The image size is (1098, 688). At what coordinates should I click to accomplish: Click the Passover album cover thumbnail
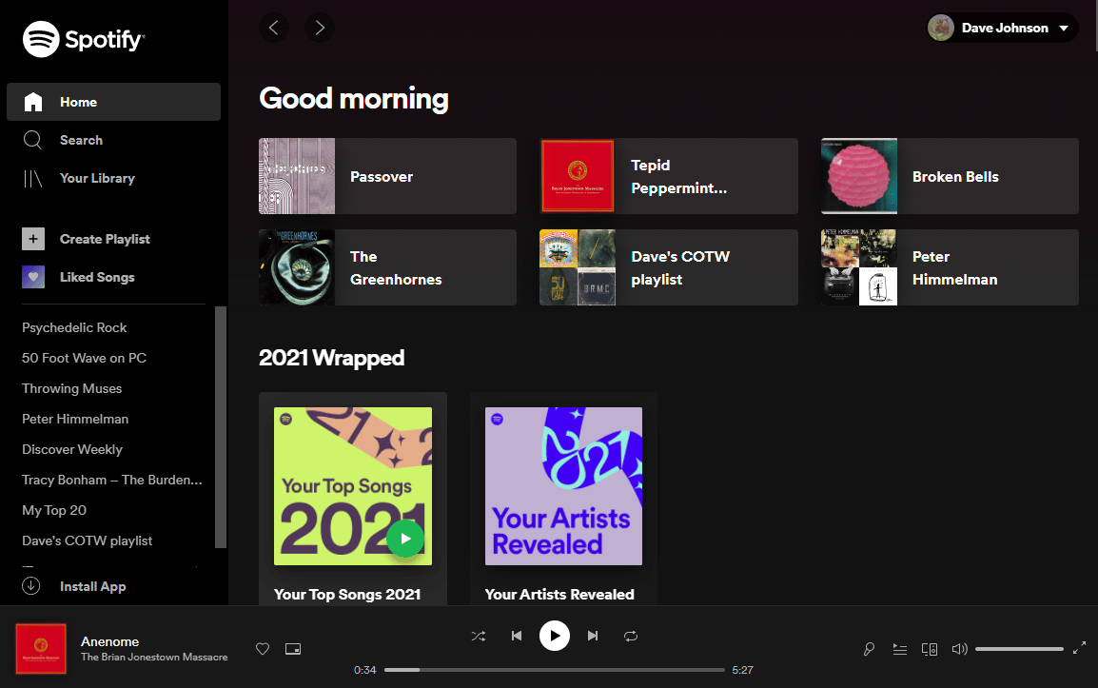click(x=297, y=176)
